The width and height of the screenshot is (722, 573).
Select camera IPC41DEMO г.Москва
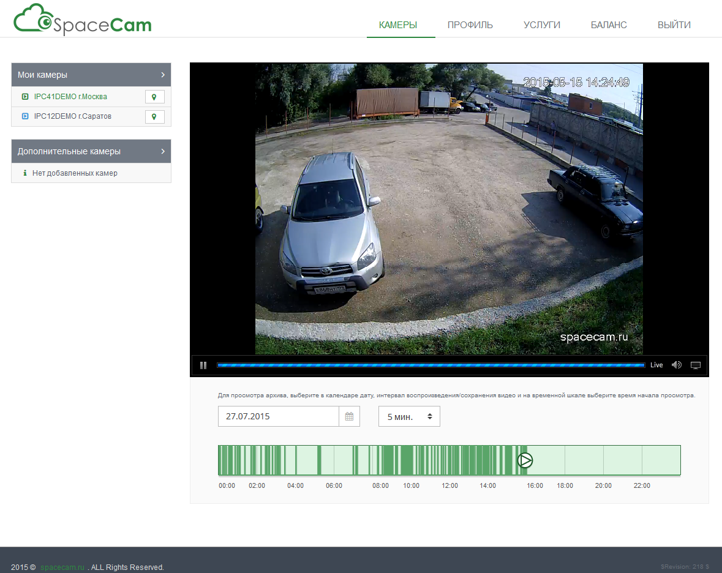pos(70,97)
